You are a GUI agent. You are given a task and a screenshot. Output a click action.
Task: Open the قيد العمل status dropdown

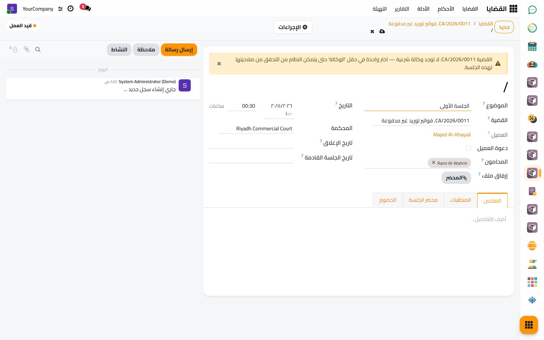click(23, 26)
